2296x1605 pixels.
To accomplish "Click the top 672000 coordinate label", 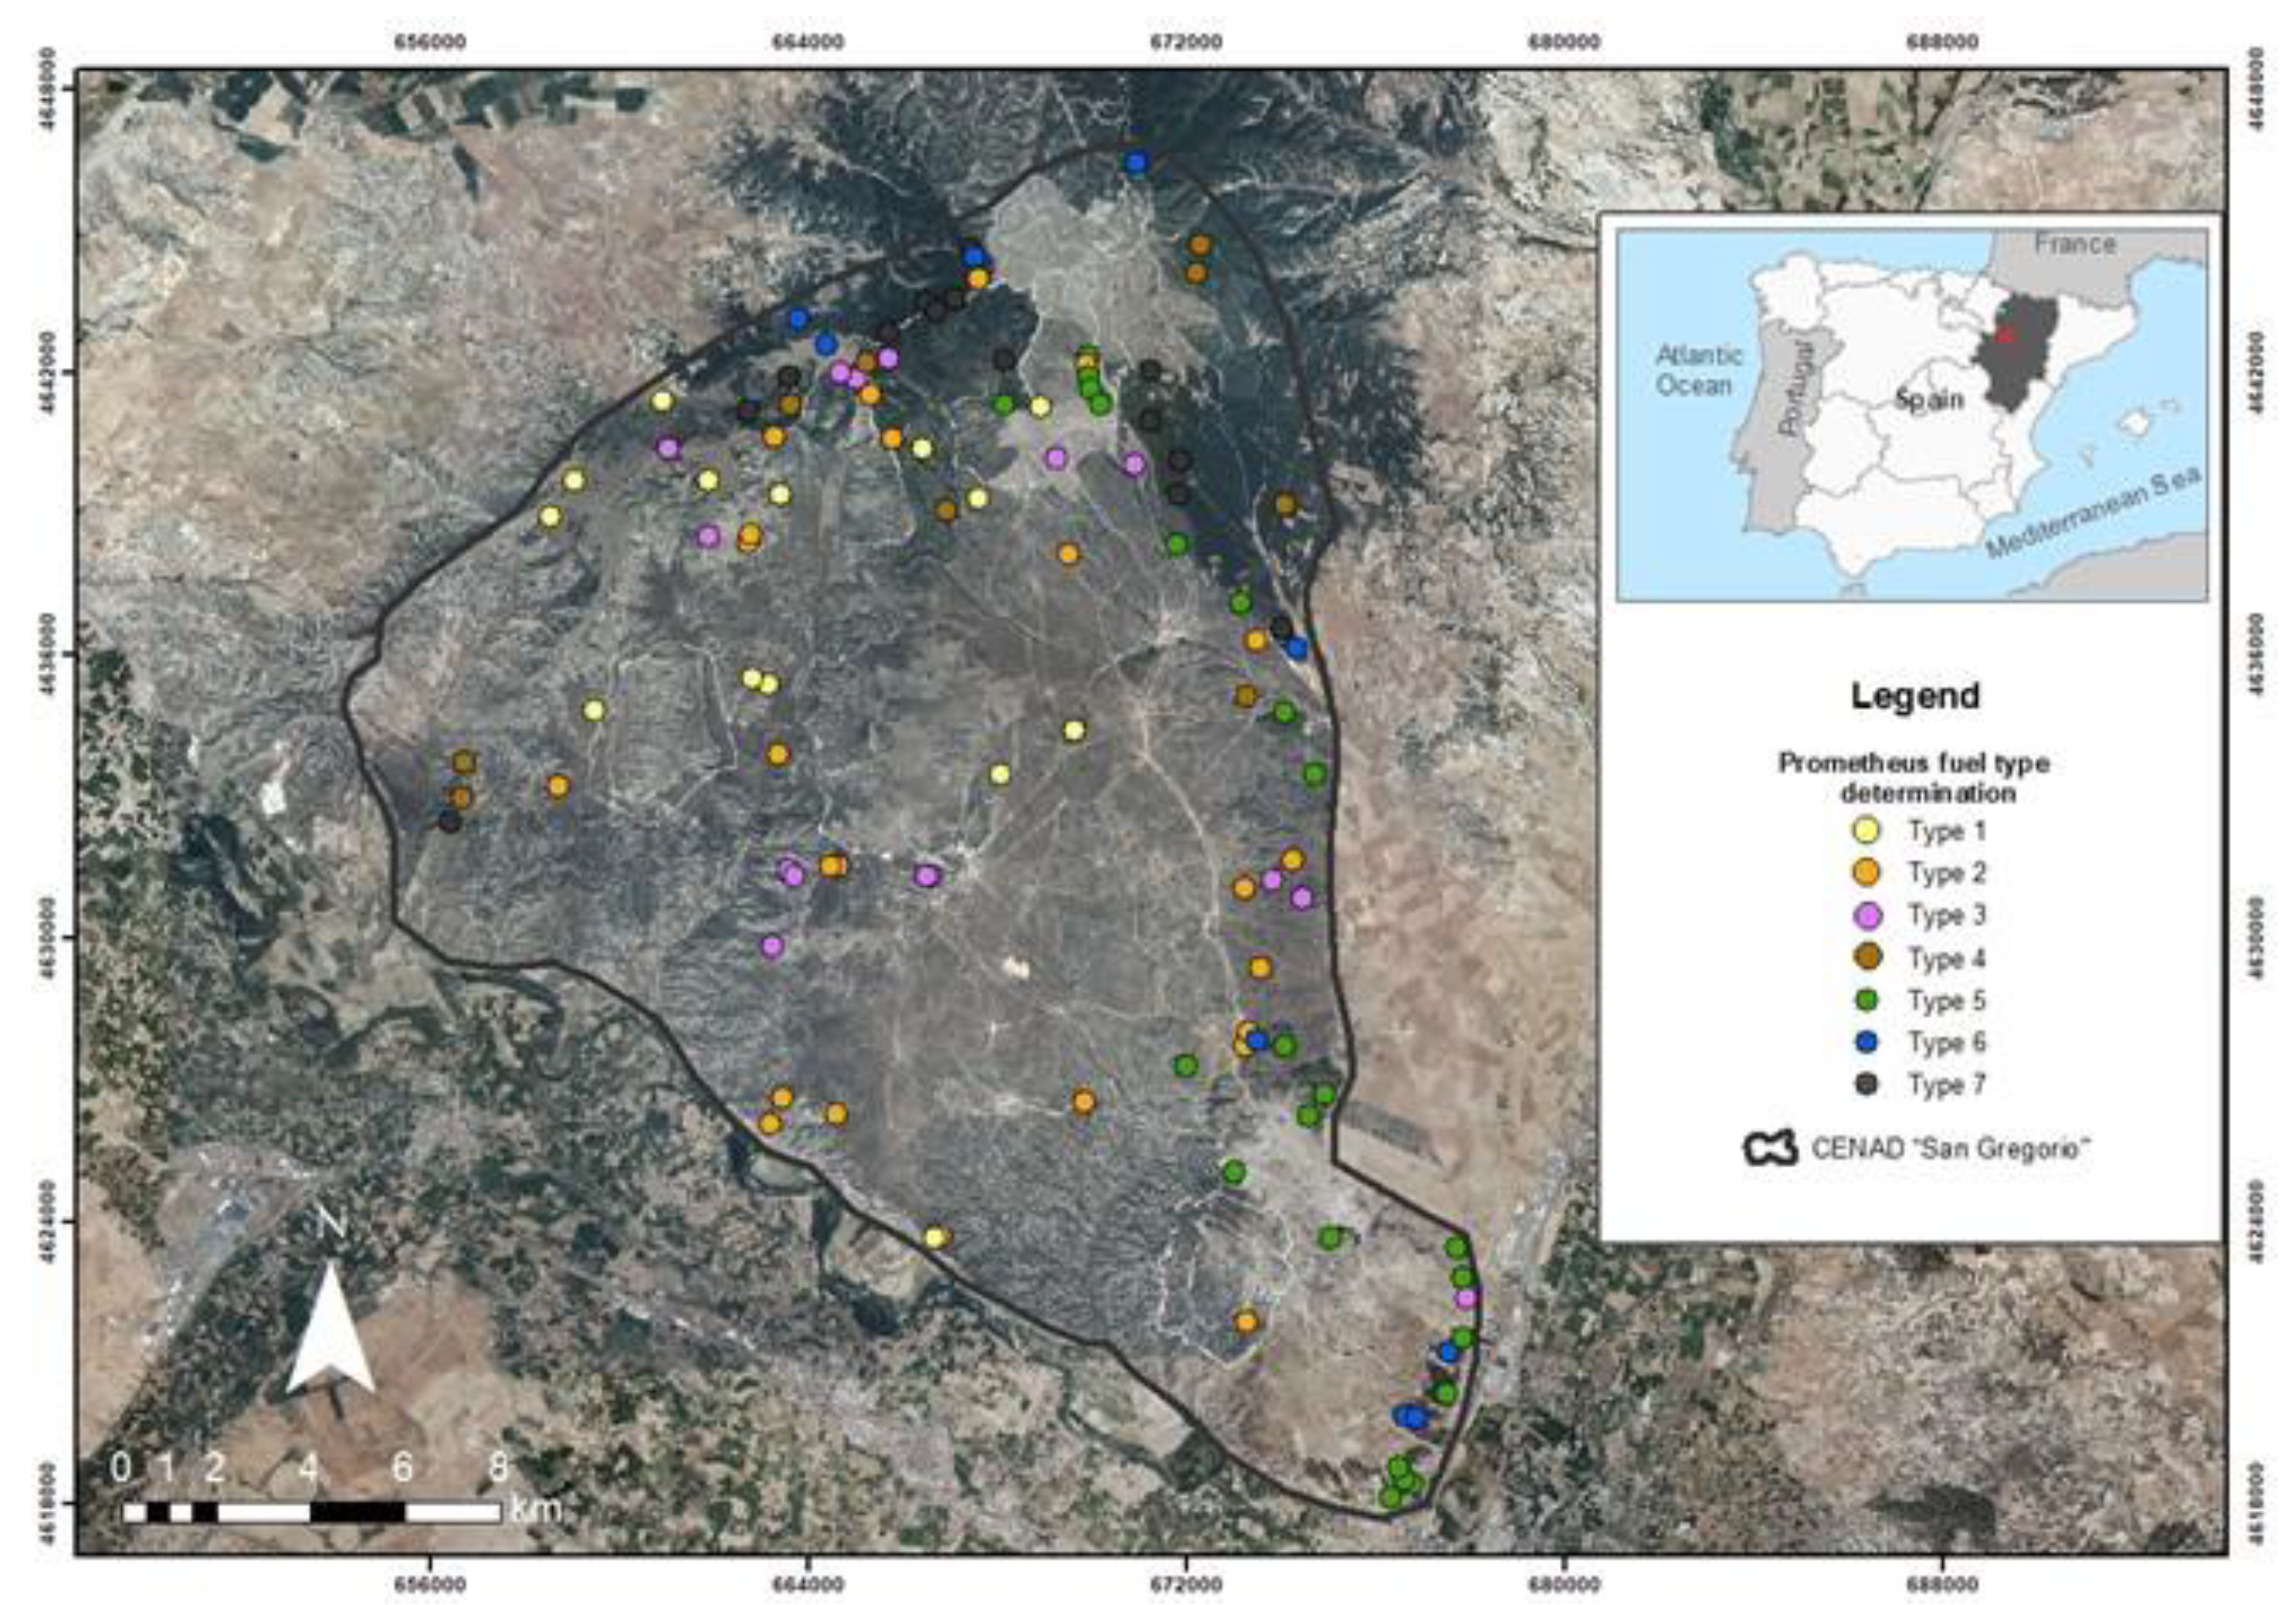I will (x=1186, y=42).
